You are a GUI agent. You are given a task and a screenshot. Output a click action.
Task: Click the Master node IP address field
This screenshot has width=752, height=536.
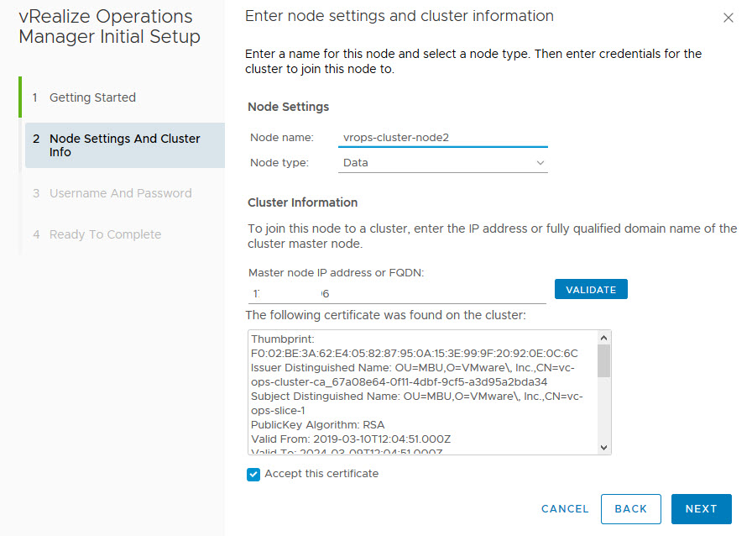397,293
